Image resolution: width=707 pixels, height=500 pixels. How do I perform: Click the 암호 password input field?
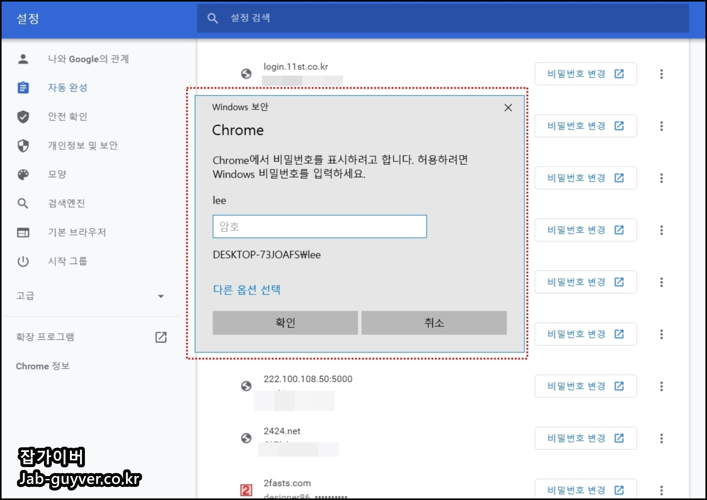[x=320, y=226]
